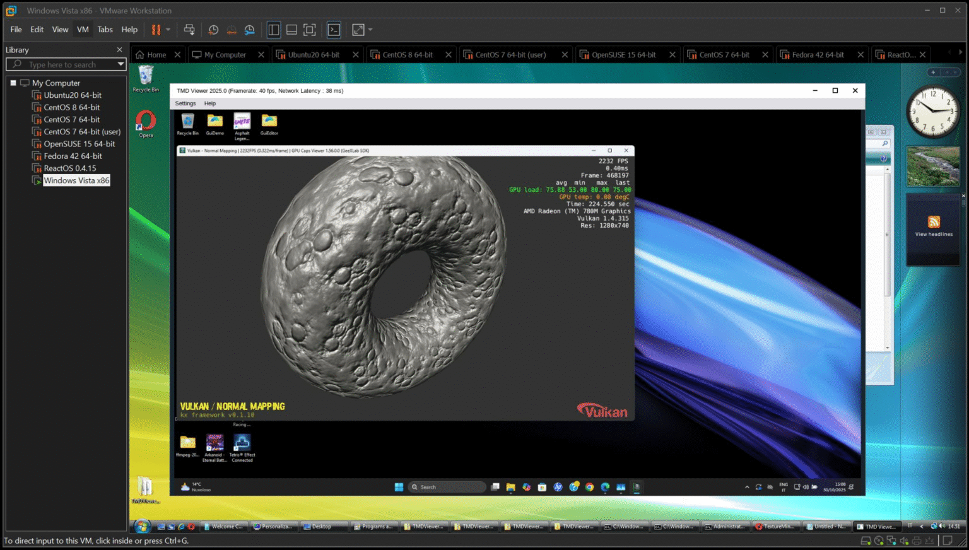Show hidden tray icons chevron in remote taskbar
The width and height of the screenshot is (969, 550).
pos(747,487)
